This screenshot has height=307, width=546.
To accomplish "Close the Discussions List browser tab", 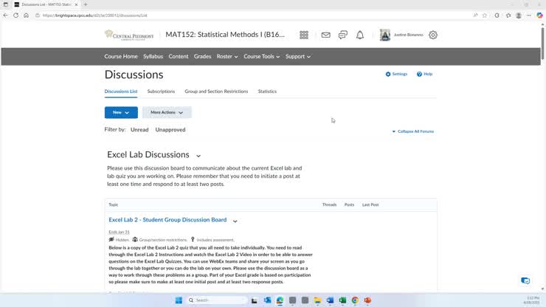I will 76,4.
